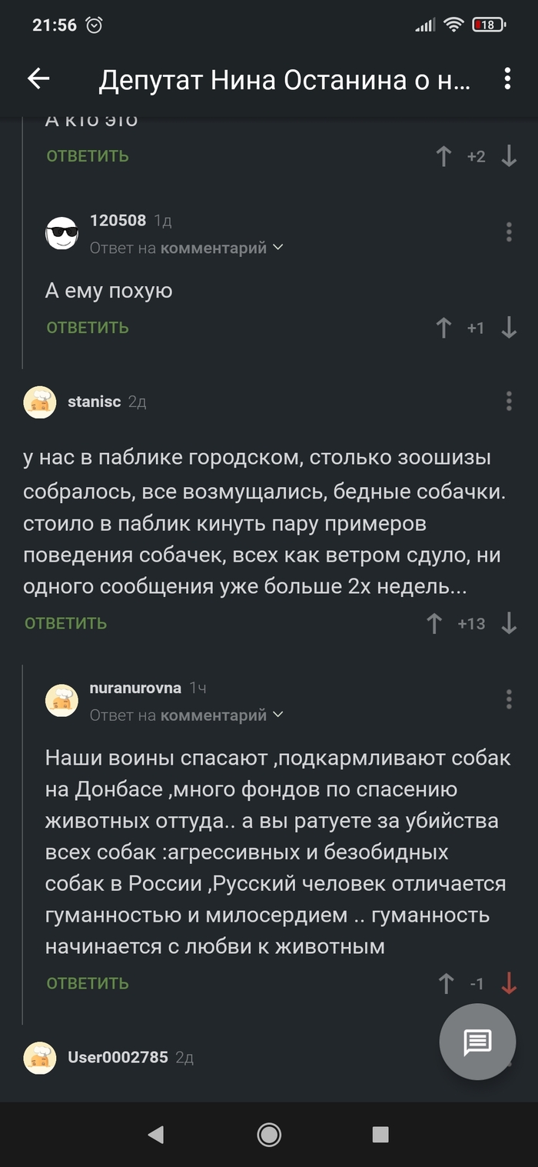Open options menu for nuranurovna comment
The width and height of the screenshot is (538, 1167).
click(509, 699)
